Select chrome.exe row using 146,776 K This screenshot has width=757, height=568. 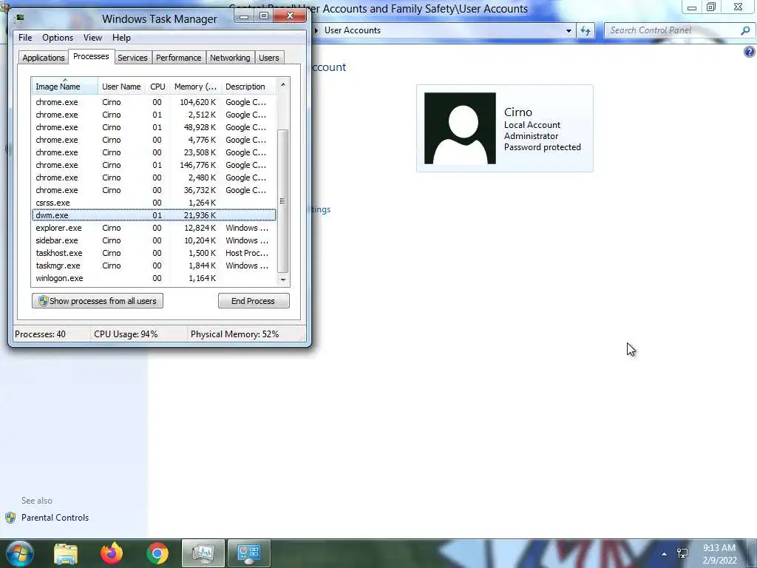(155, 165)
